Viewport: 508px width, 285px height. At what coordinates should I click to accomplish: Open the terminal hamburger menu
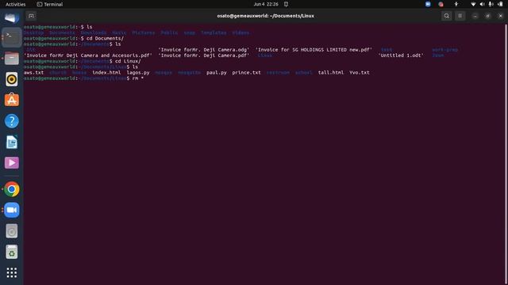460,16
